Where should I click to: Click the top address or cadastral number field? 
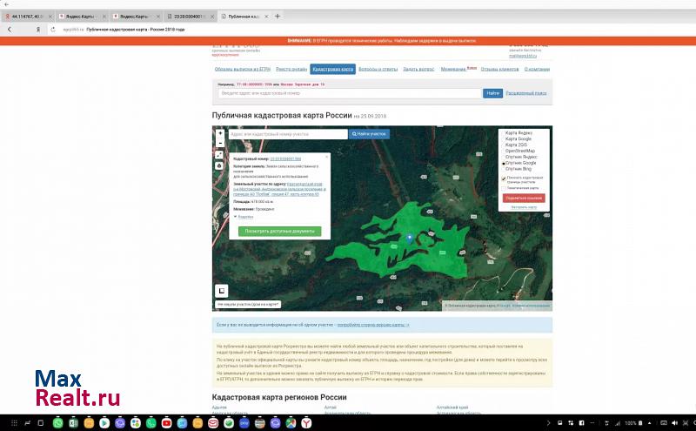point(350,92)
